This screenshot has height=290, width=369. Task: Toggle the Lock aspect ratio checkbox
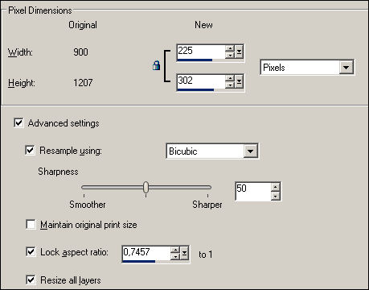[31, 252]
